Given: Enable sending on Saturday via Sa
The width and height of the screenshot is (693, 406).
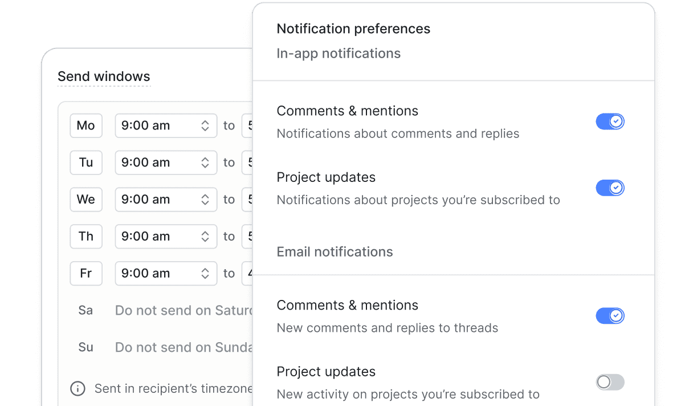Looking at the screenshot, I should click(x=85, y=310).
